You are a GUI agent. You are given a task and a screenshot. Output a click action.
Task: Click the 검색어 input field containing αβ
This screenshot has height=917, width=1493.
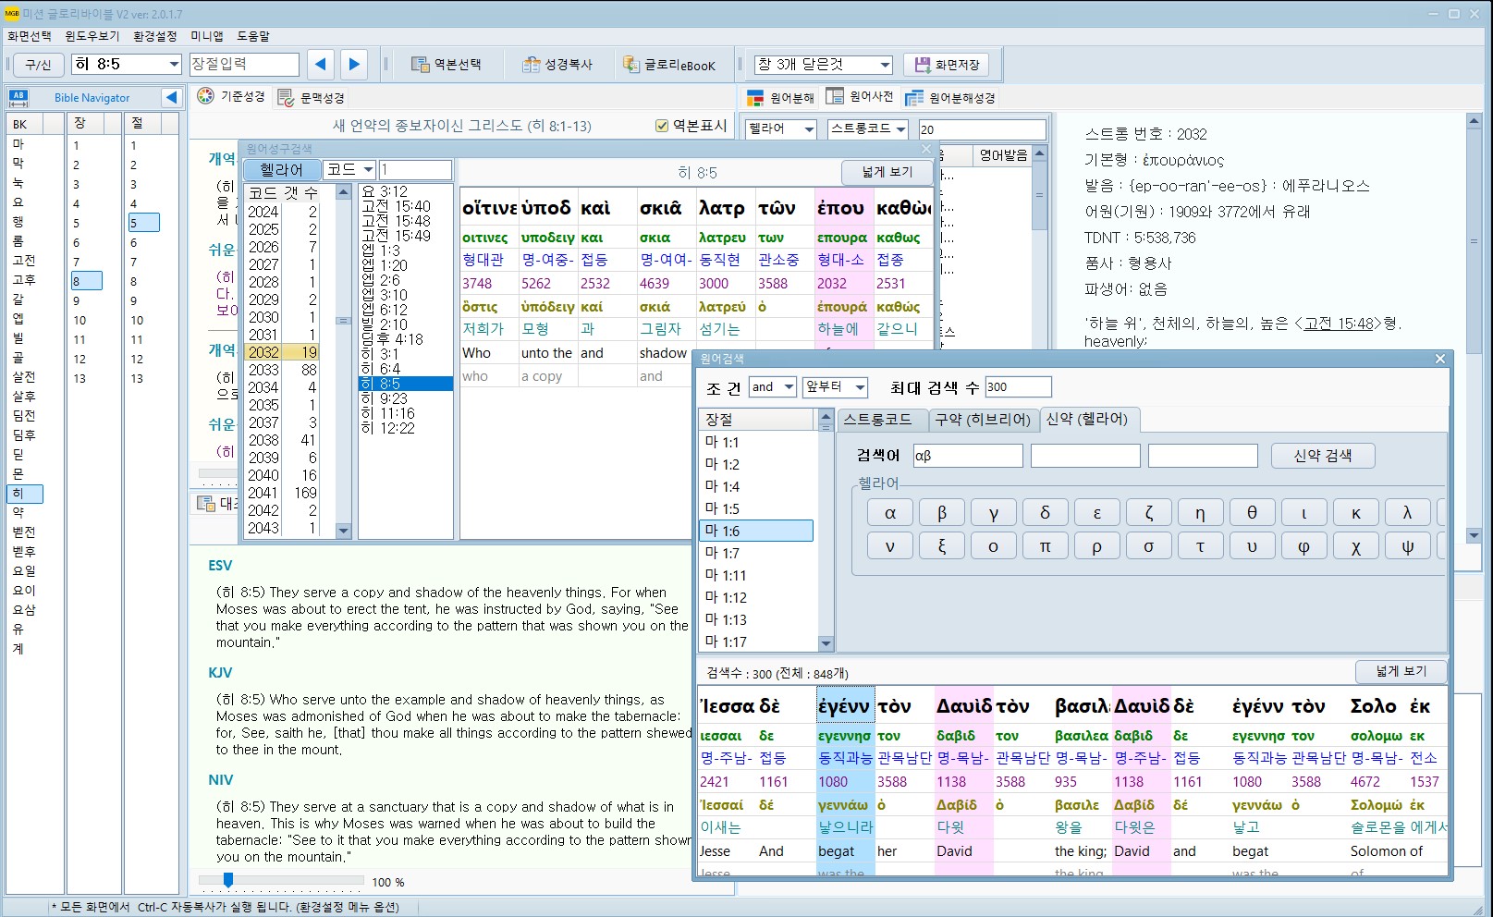(x=967, y=456)
